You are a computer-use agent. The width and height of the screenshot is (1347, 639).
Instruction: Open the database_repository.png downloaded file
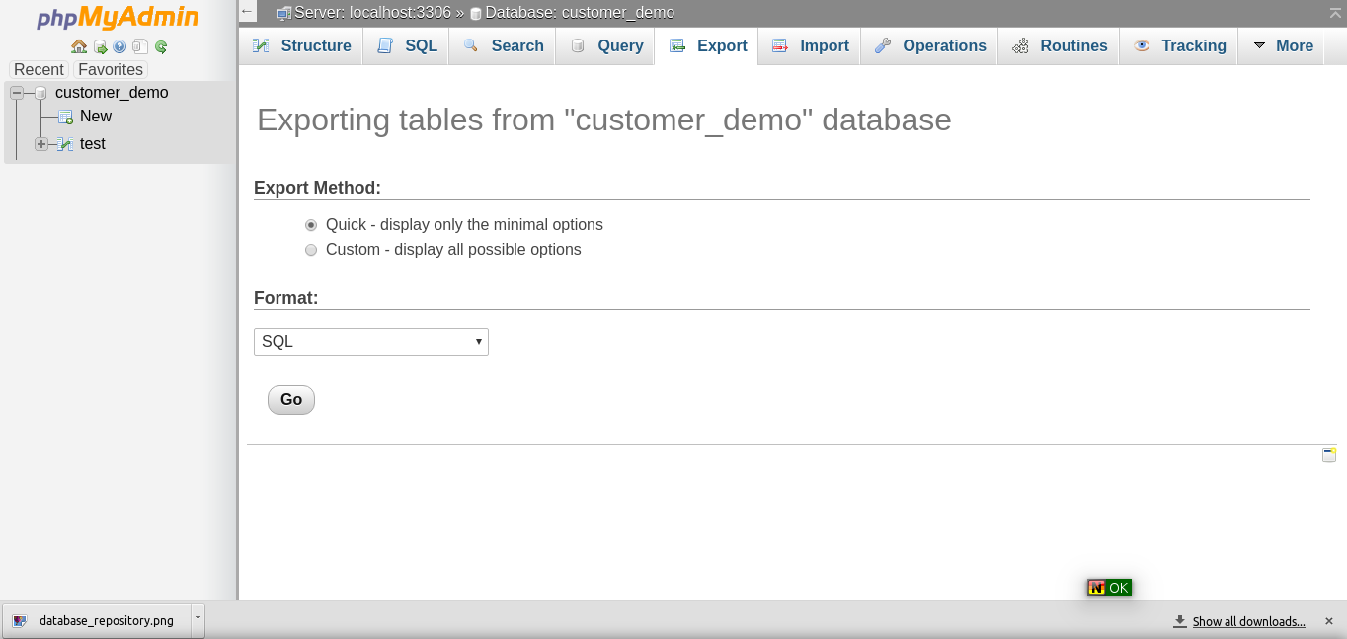pyautogui.click(x=97, y=621)
